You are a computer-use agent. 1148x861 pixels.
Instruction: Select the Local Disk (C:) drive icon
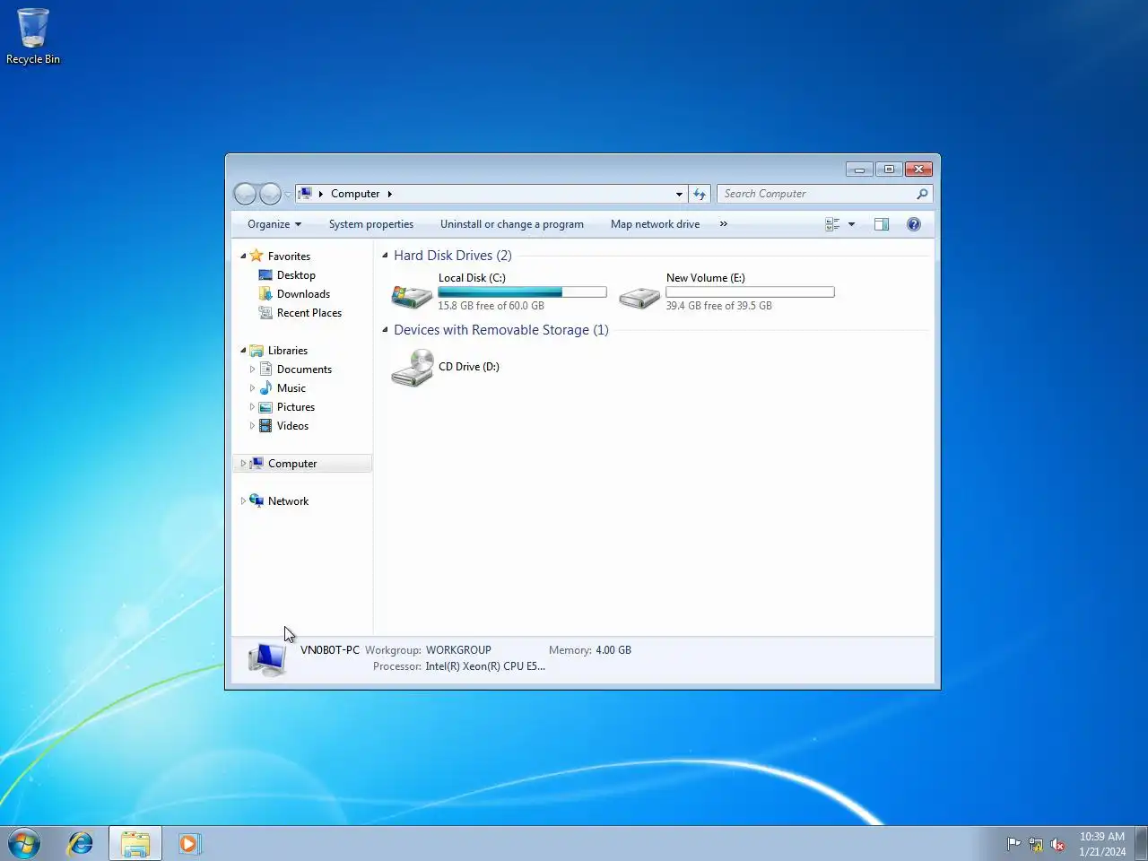click(x=412, y=295)
